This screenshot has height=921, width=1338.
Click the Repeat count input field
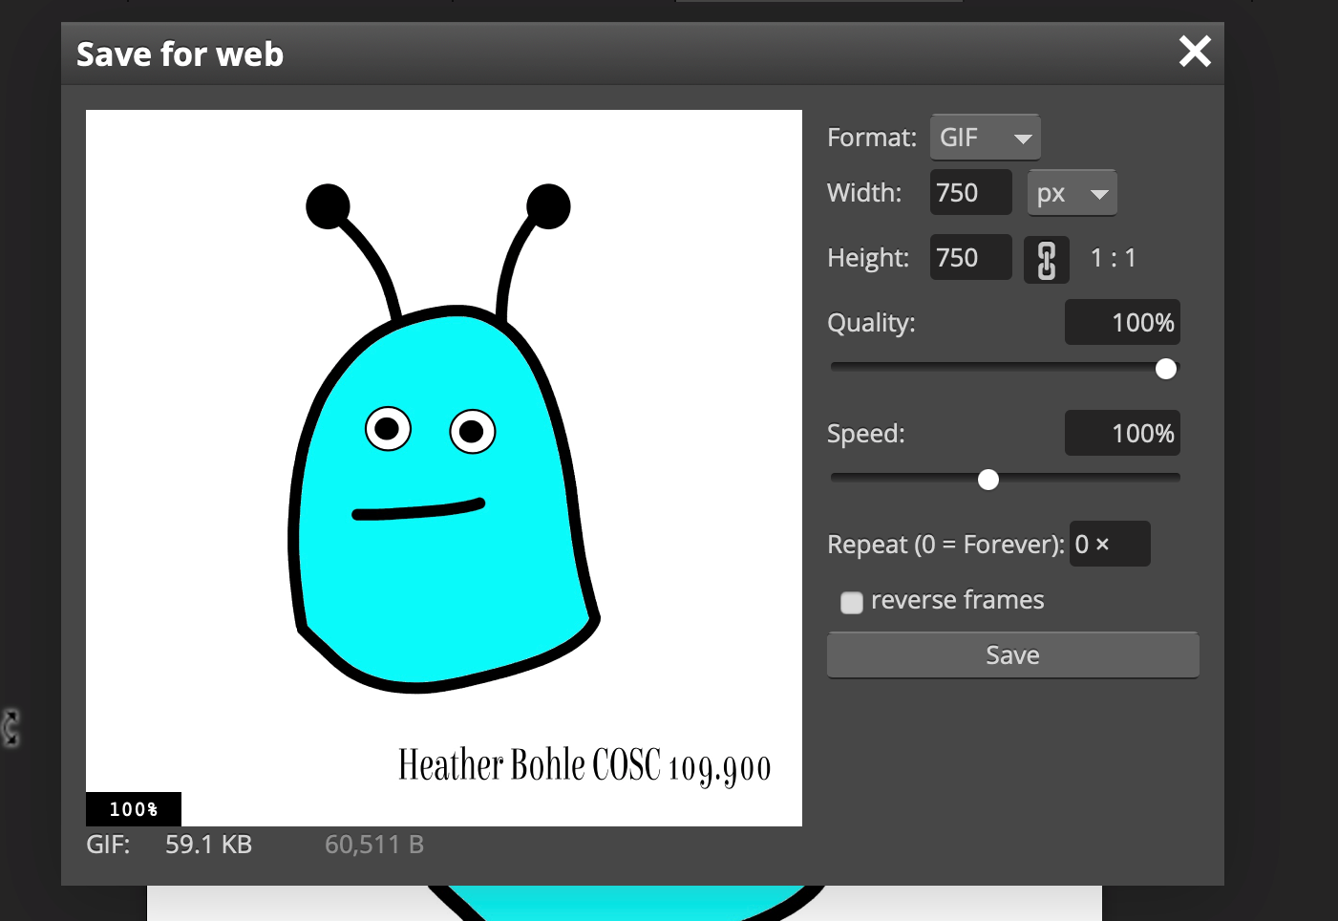pos(1109,545)
